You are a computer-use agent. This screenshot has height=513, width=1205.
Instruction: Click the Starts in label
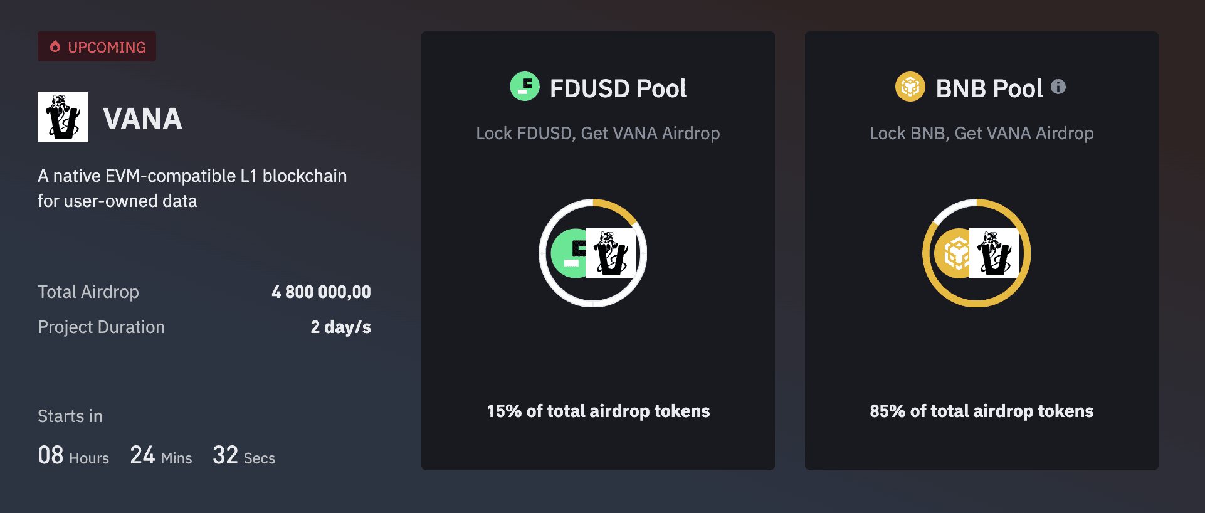tap(70, 416)
